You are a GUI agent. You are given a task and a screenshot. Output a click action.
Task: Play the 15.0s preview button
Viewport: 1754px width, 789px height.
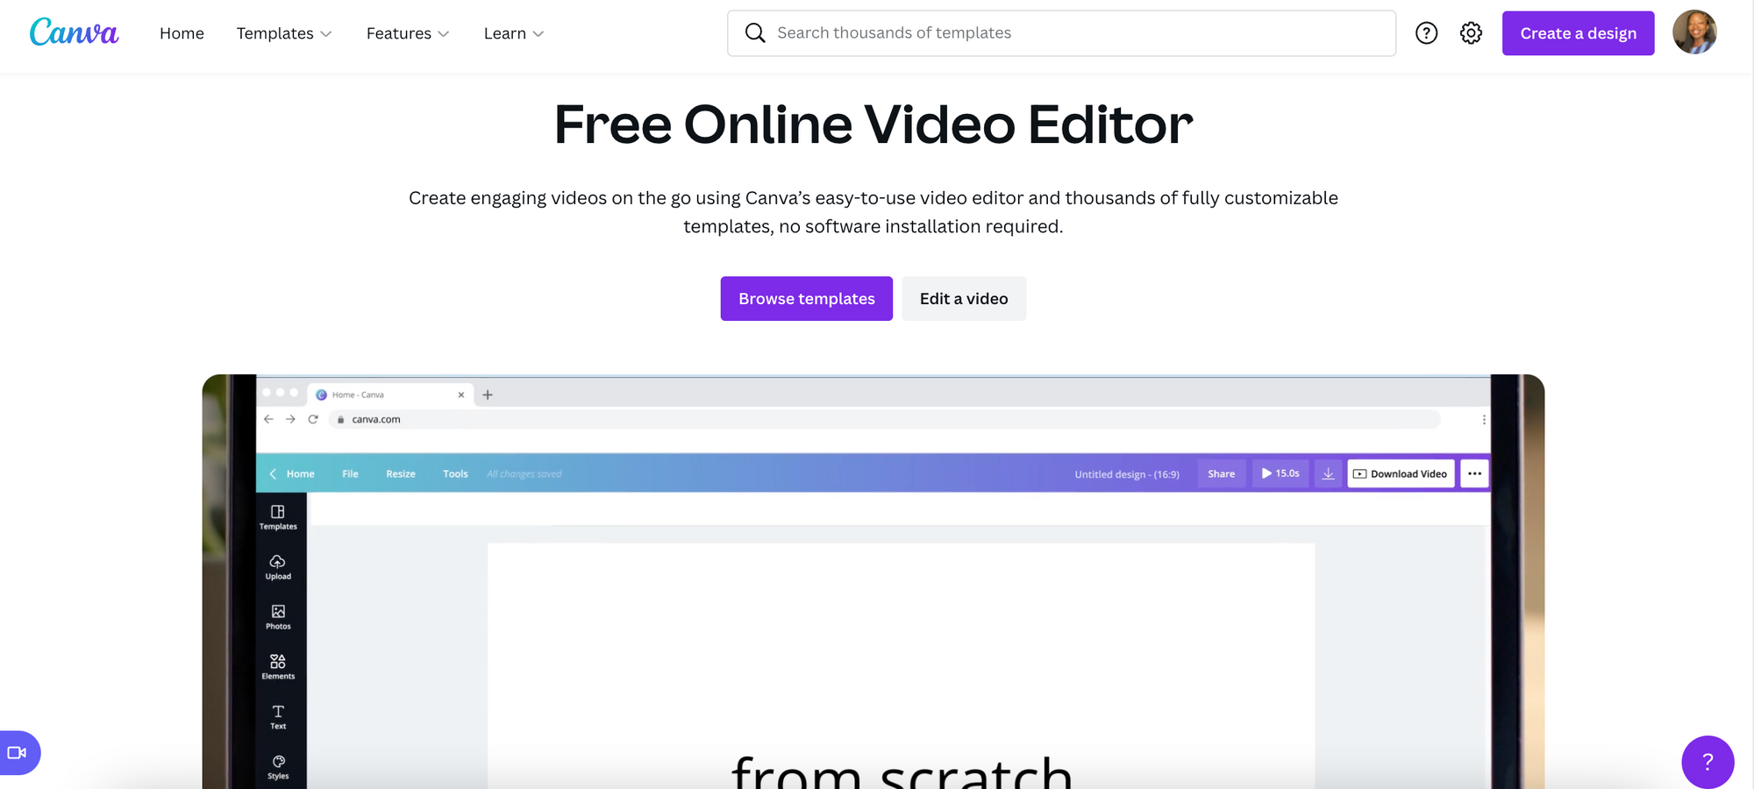click(1280, 473)
